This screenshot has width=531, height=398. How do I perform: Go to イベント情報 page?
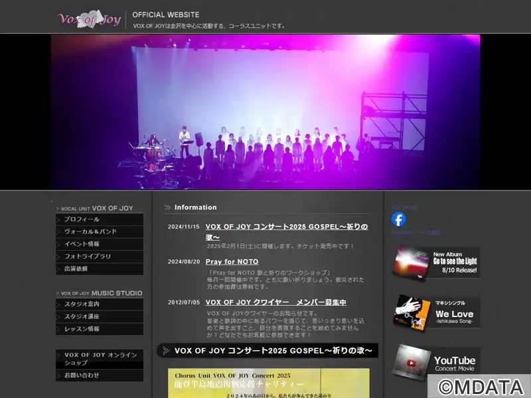click(100, 244)
